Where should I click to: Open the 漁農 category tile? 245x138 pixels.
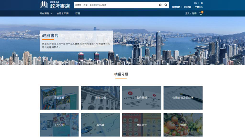click(183, 125)
